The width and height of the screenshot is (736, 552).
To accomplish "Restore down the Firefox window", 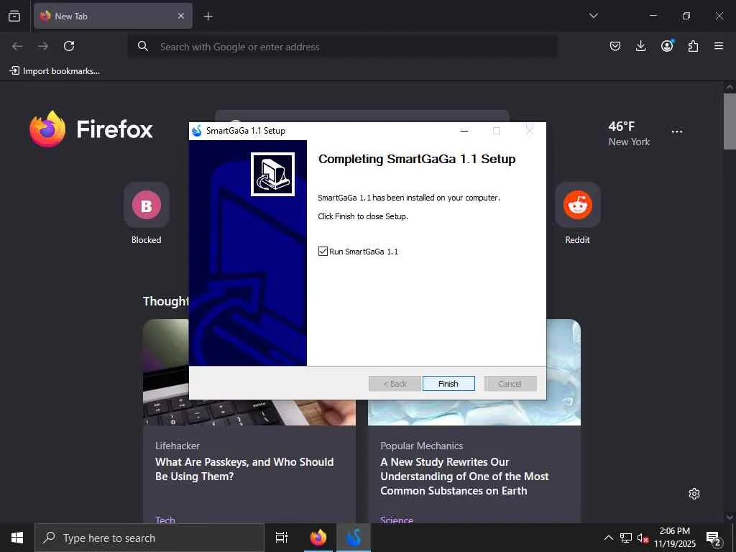I will pyautogui.click(x=686, y=16).
